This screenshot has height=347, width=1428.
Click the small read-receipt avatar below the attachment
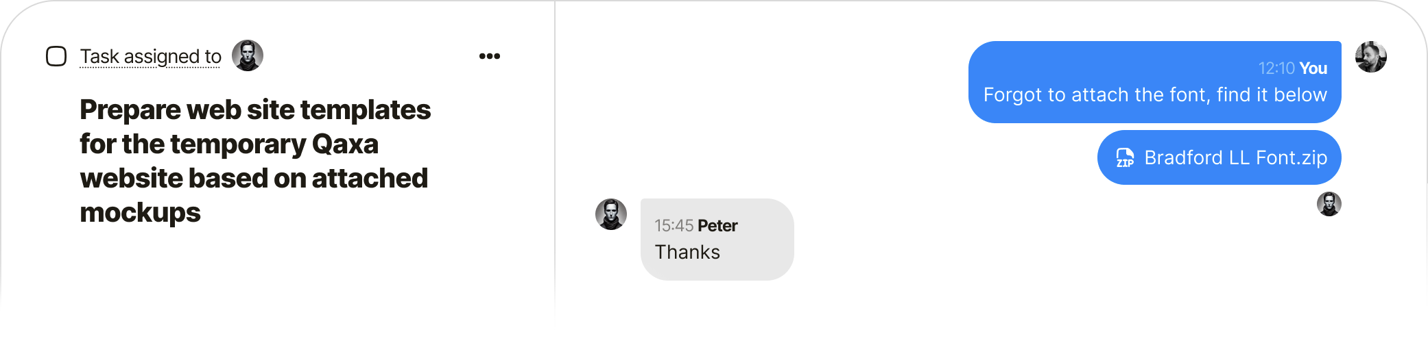point(1329,204)
